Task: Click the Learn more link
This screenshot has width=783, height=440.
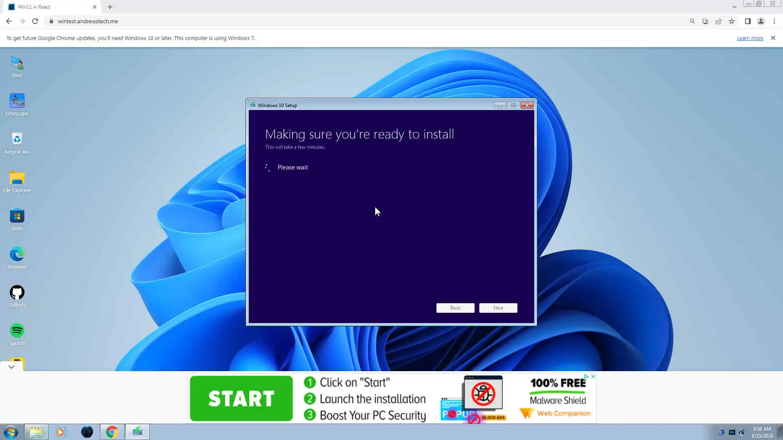Action: pyautogui.click(x=750, y=38)
